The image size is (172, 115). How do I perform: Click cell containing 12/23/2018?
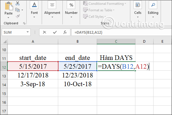click(77, 75)
